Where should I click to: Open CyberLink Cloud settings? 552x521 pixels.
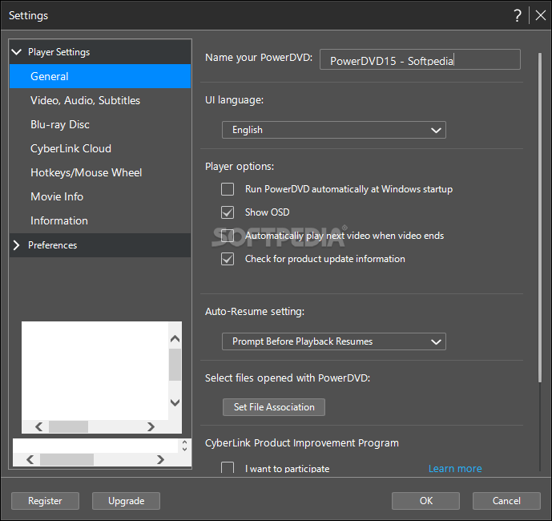pos(100,148)
